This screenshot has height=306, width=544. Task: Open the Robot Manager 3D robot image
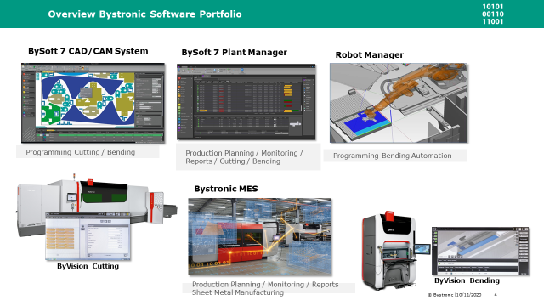click(x=399, y=103)
